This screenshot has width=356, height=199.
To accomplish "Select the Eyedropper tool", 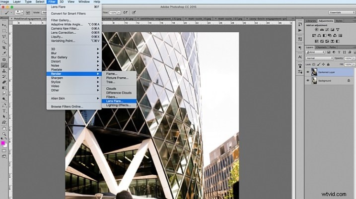I will point(4,53).
